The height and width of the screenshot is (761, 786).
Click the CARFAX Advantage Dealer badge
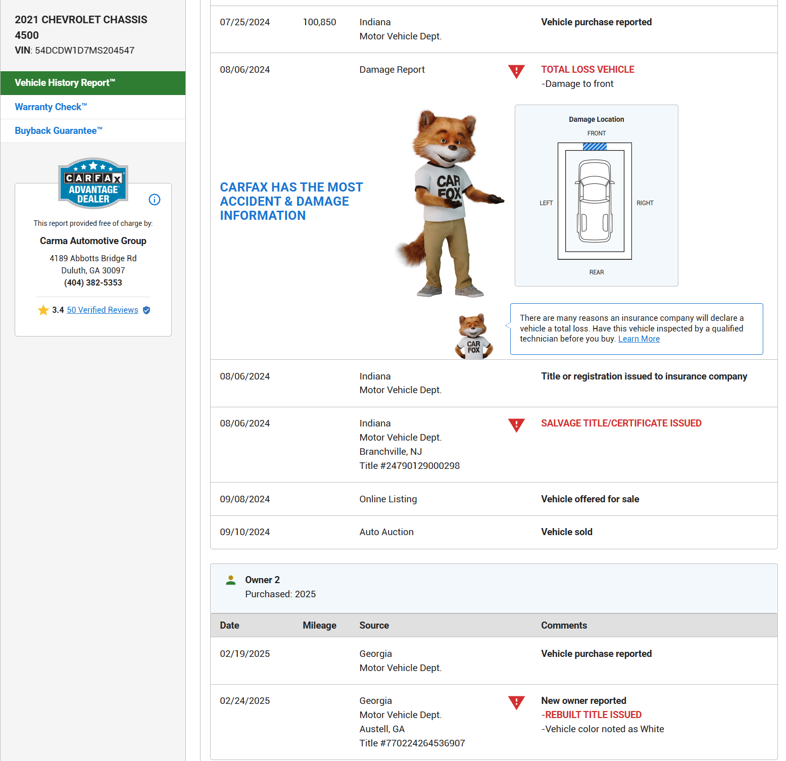[93, 184]
